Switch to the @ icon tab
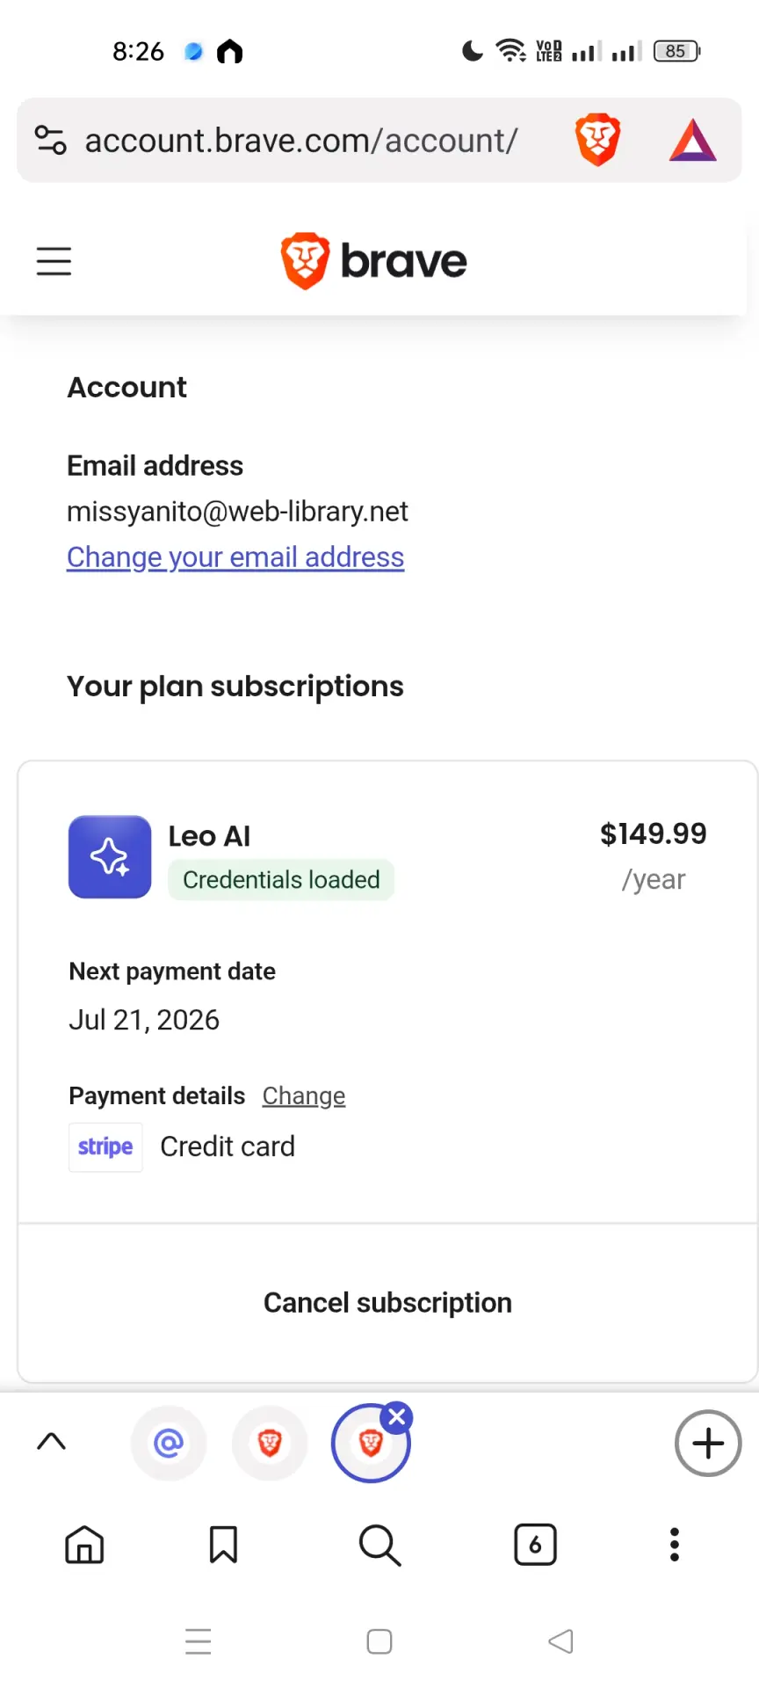759x1688 pixels. pos(169,1443)
